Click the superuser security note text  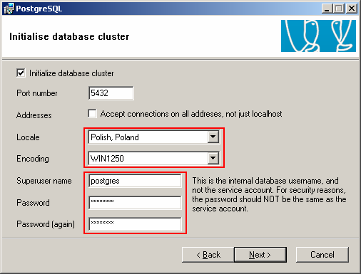click(x=269, y=194)
